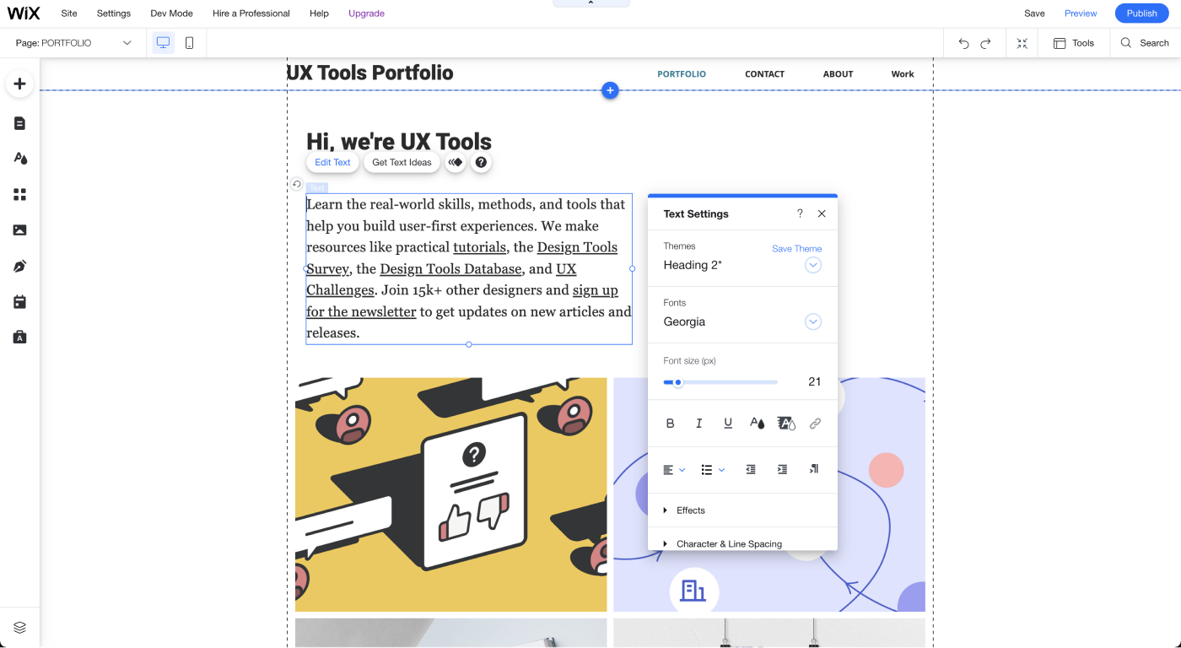
Task: Open the Add Apps grid icon
Action: 19,195
